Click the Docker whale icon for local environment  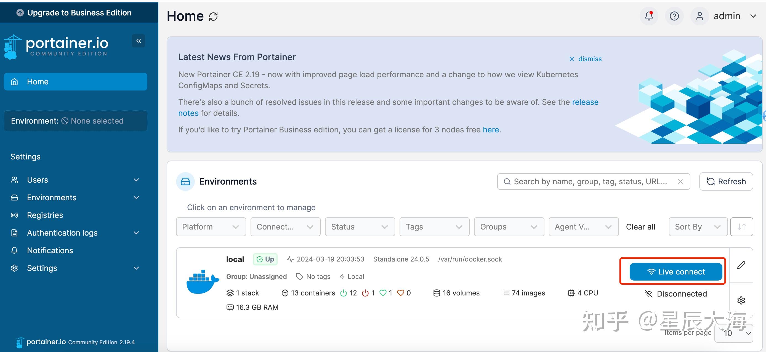tap(203, 281)
